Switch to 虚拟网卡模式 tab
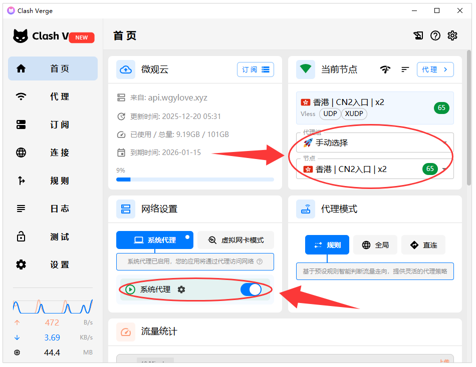The image size is (476, 367). [235, 240]
